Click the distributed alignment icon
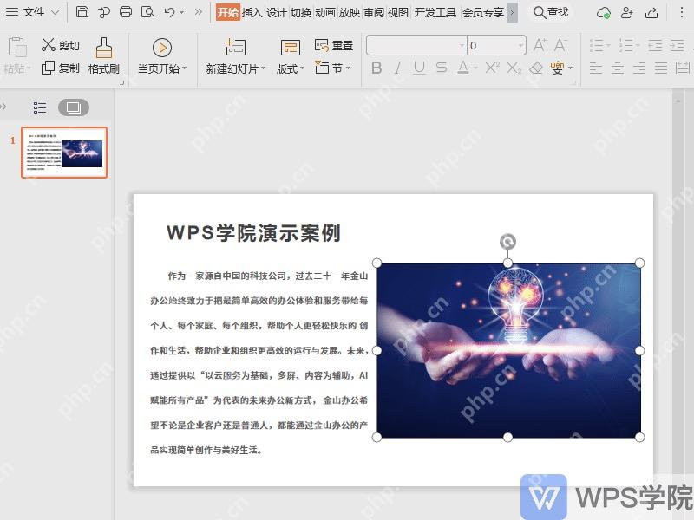 pyautogui.click(x=683, y=68)
